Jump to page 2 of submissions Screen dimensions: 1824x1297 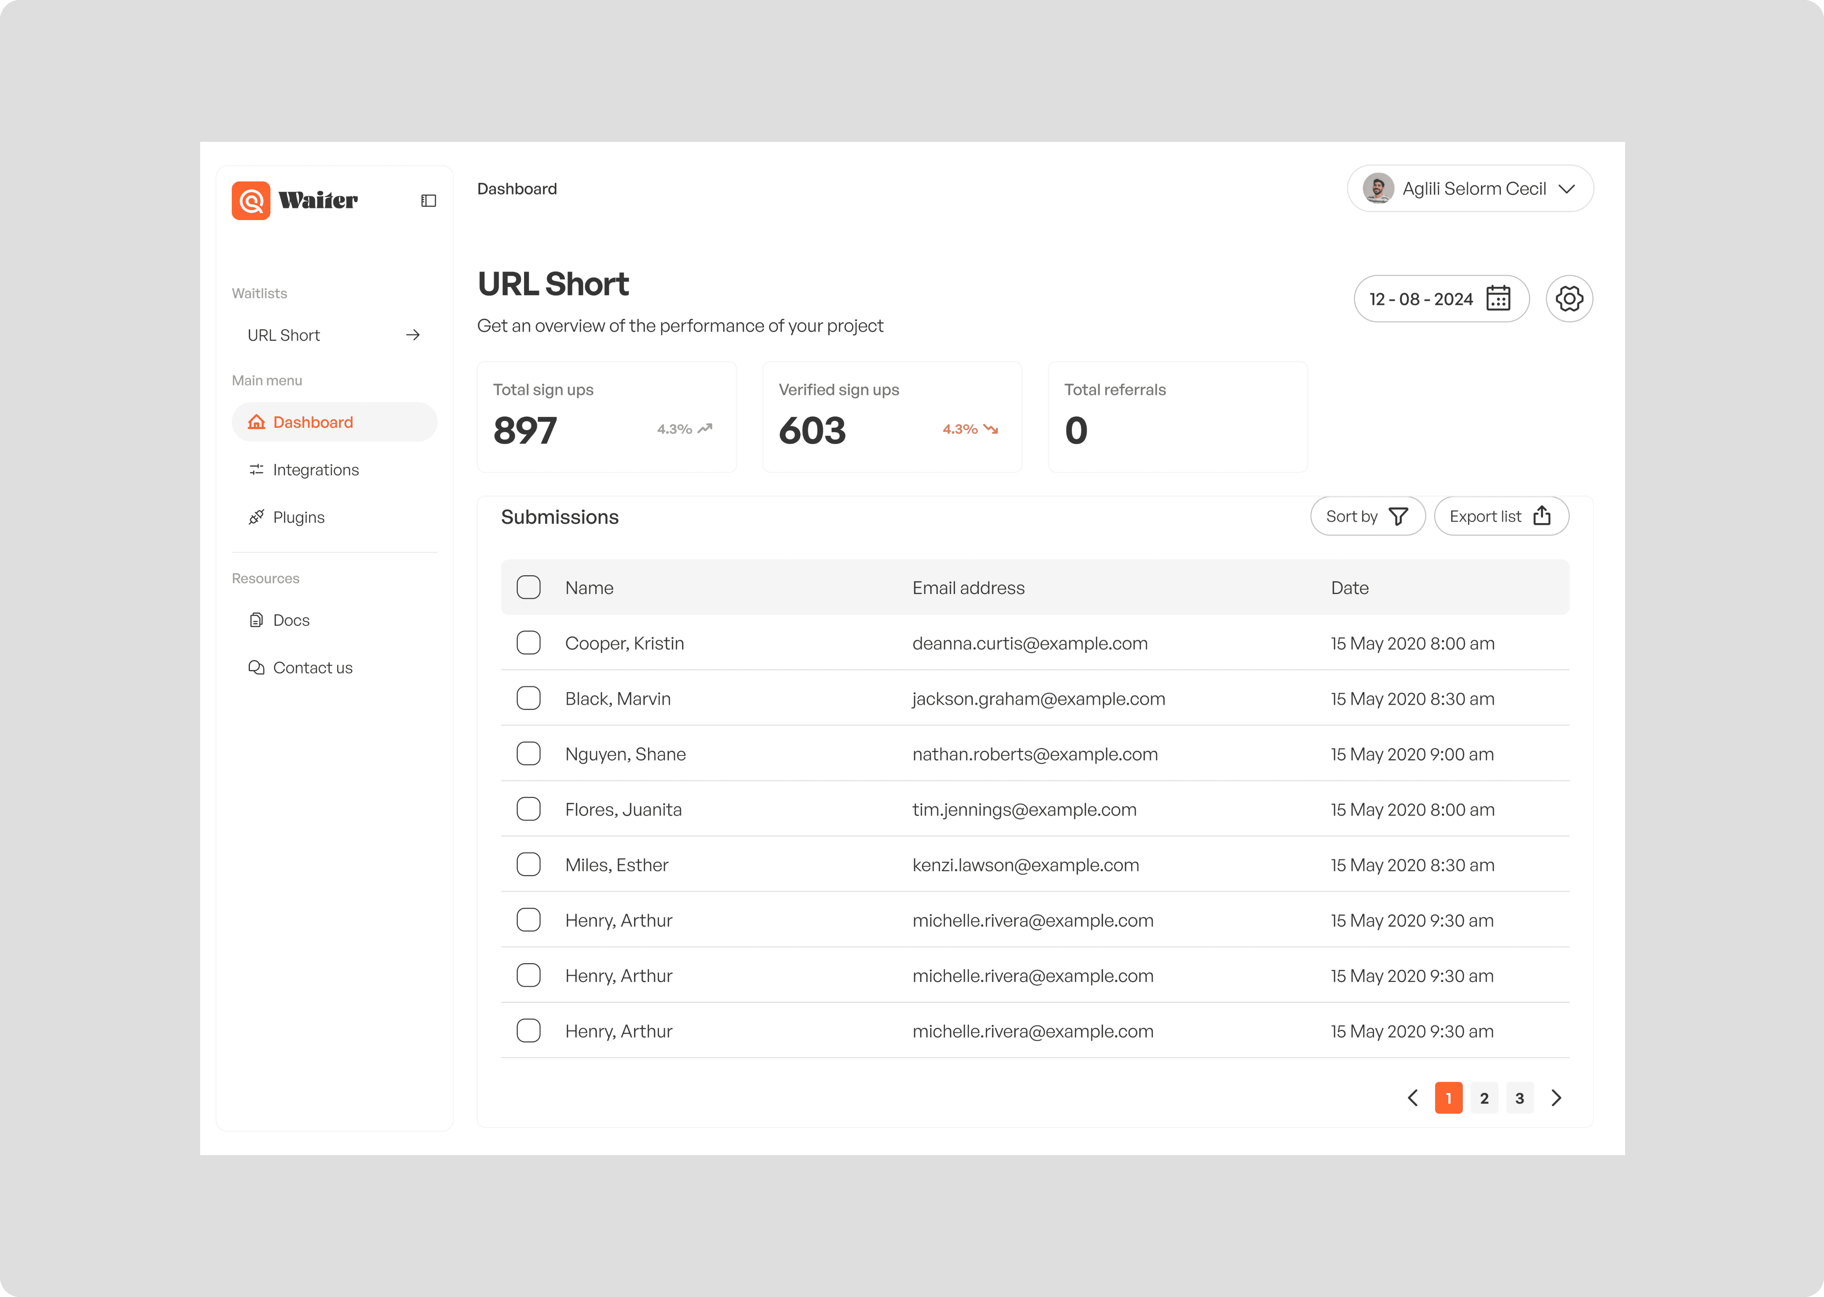1484,1098
